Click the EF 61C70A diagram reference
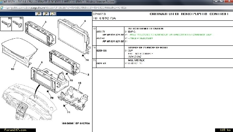Viewport: 233px width, 132px height. [82, 123]
